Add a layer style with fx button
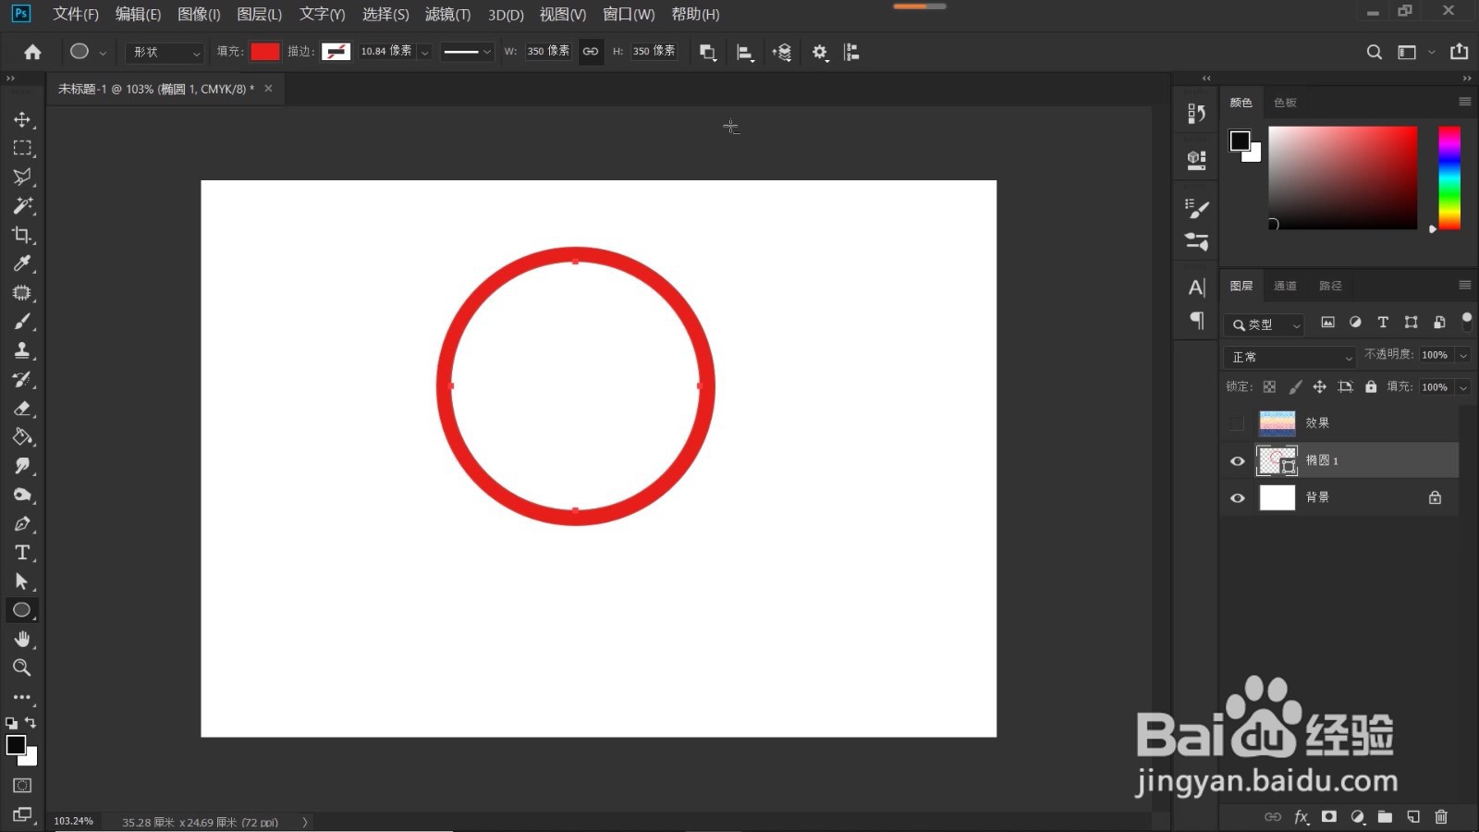This screenshot has width=1479, height=832. tap(1302, 816)
